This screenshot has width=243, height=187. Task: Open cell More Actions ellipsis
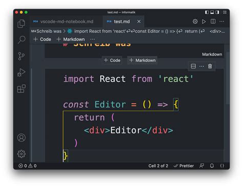click(x=201, y=66)
